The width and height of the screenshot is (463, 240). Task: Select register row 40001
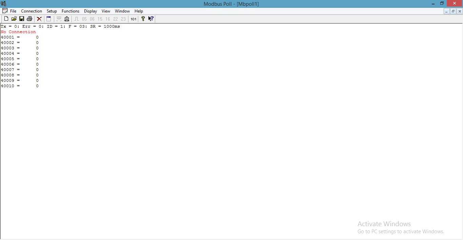tap(20, 37)
